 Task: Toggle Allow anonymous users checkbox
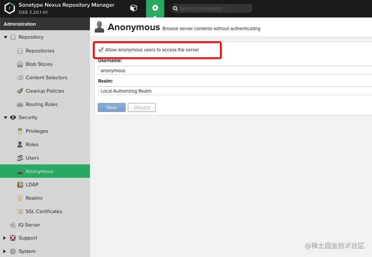pyautogui.click(x=101, y=50)
